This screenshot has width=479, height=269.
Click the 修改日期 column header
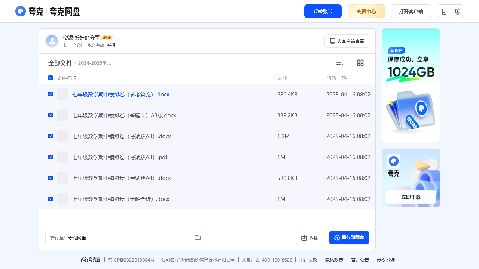click(337, 78)
